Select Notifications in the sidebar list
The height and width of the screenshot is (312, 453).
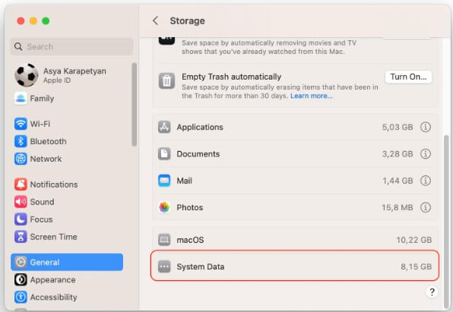(54, 184)
